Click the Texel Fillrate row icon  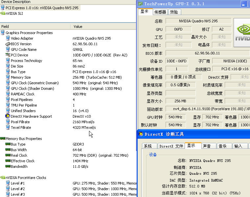click(x=8, y=127)
